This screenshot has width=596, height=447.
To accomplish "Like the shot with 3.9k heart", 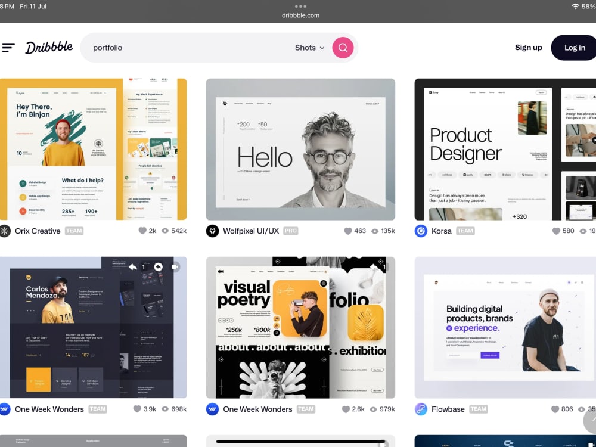I will click(137, 409).
